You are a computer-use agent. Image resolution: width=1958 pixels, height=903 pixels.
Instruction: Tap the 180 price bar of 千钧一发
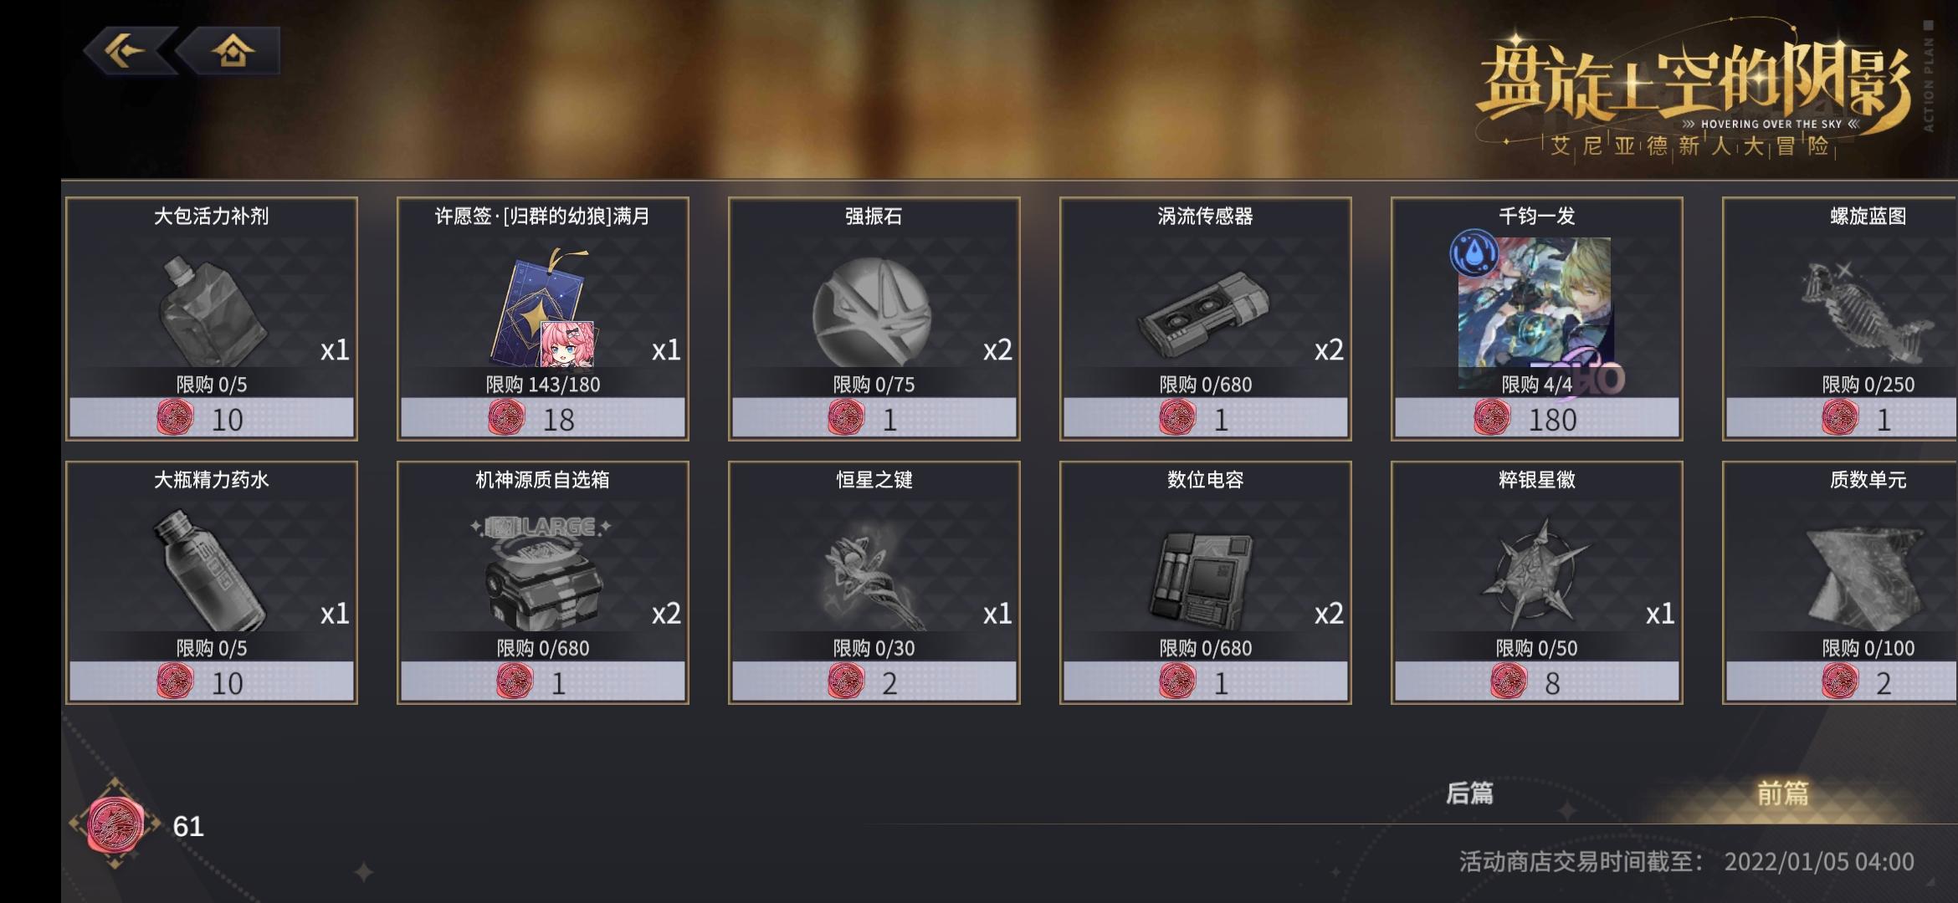(1537, 418)
